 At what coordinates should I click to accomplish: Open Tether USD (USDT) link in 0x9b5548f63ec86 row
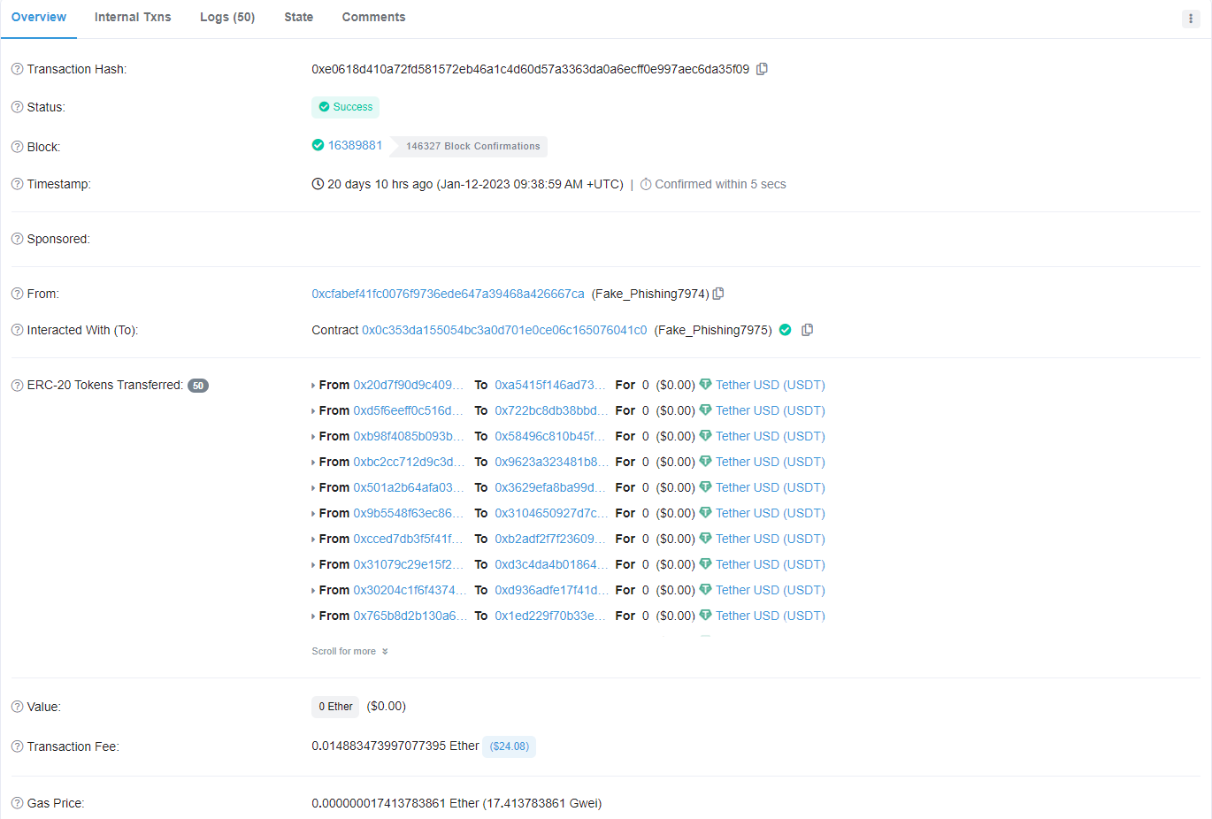pyautogui.click(x=771, y=513)
